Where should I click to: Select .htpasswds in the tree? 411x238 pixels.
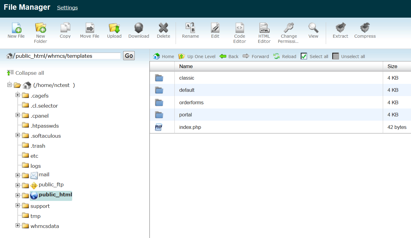(x=45, y=126)
